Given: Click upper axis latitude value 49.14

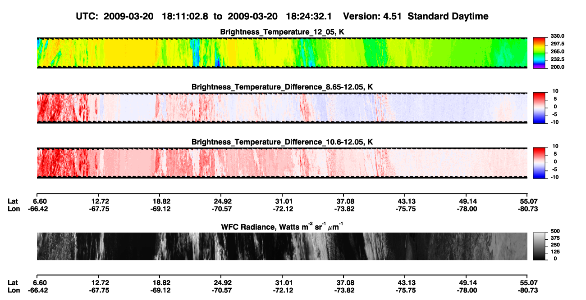Looking at the screenshot, I should coord(466,201).
